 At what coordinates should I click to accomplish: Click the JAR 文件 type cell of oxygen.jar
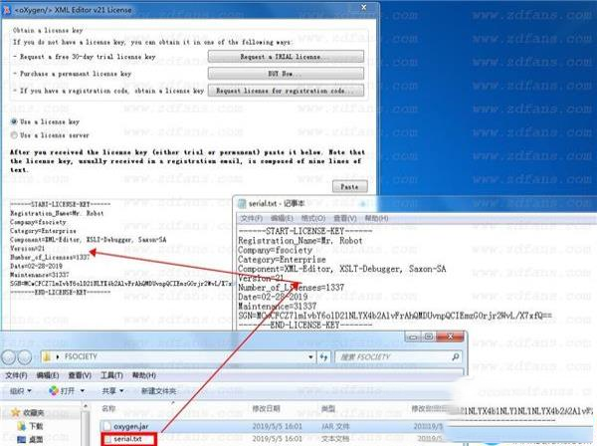click(335, 426)
